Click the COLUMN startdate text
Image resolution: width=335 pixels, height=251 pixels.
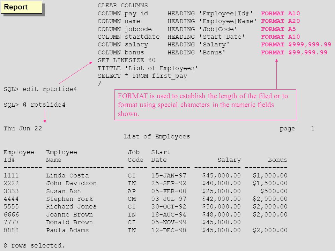tap(129, 37)
